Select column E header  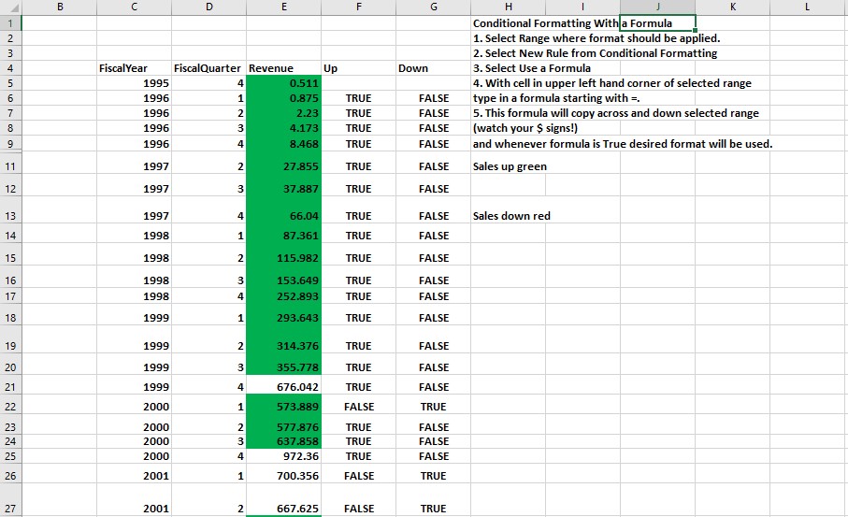point(283,7)
